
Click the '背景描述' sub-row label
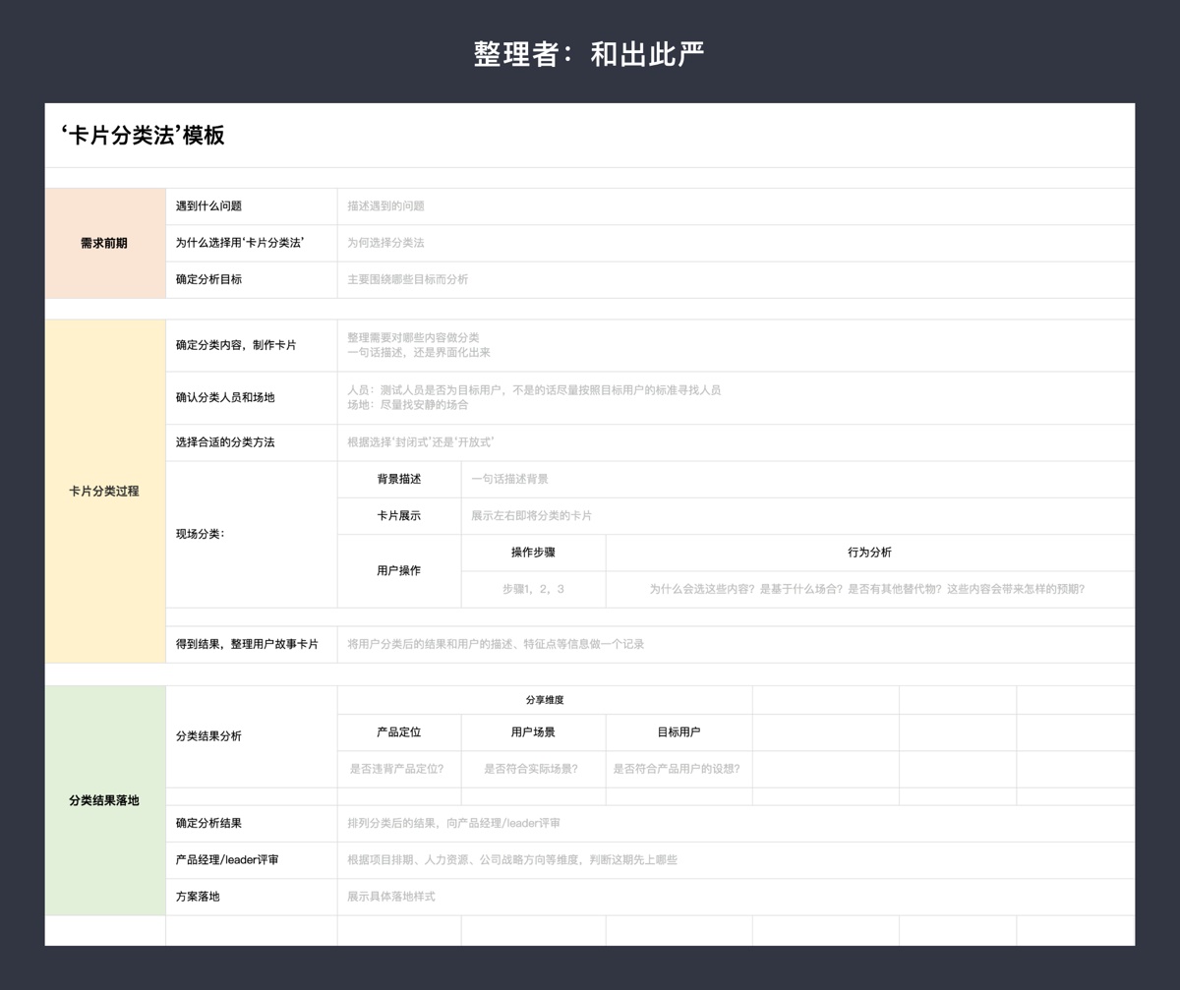[x=399, y=479]
